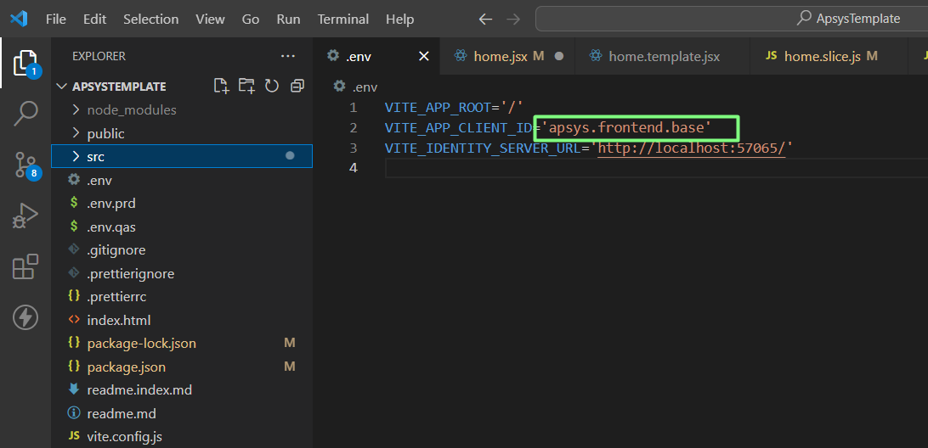Click the ApsysTemplate command center search box
The image size is (928, 448).
coord(731,19)
